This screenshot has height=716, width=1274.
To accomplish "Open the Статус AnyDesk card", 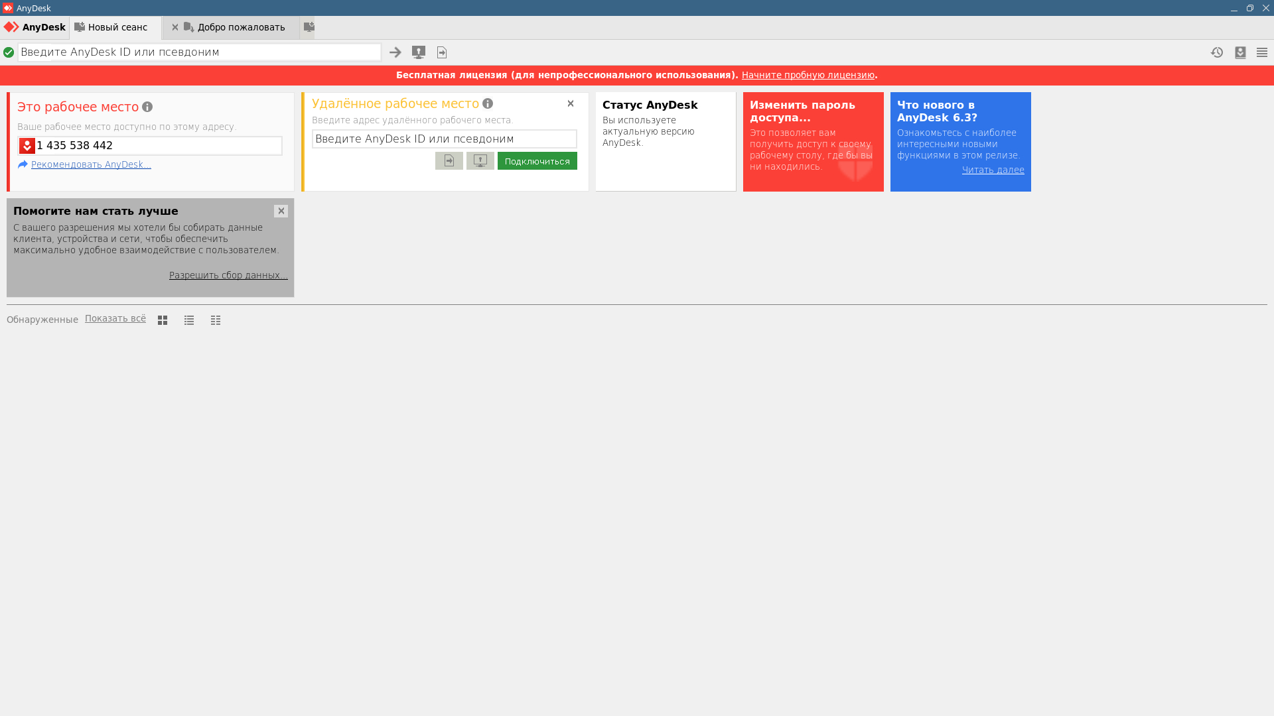I will (x=666, y=142).
